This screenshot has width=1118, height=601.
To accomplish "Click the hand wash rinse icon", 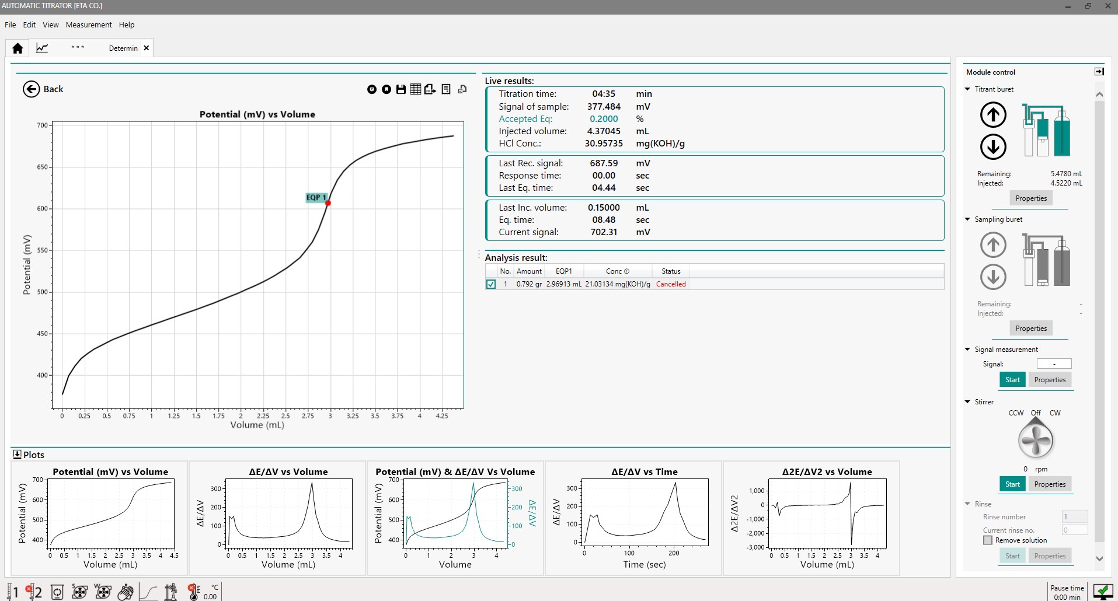I will tap(126, 592).
